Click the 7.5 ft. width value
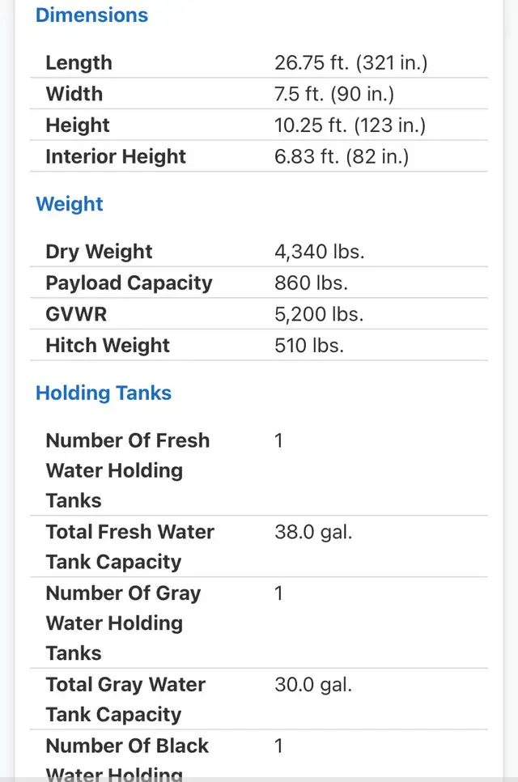The height and width of the screenshot is (782, 518). [x=333, y=94]
